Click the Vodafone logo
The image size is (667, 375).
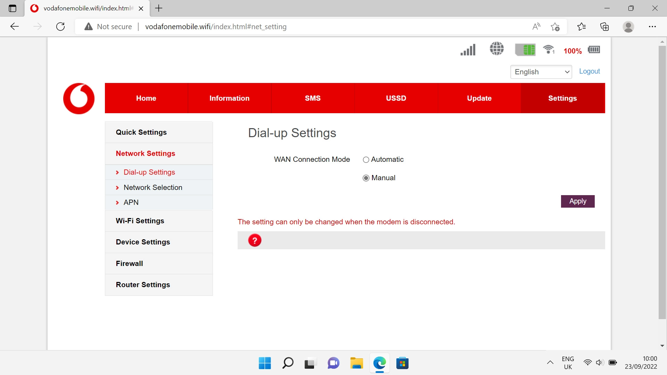pyautogui.click(x=79, y=99)
